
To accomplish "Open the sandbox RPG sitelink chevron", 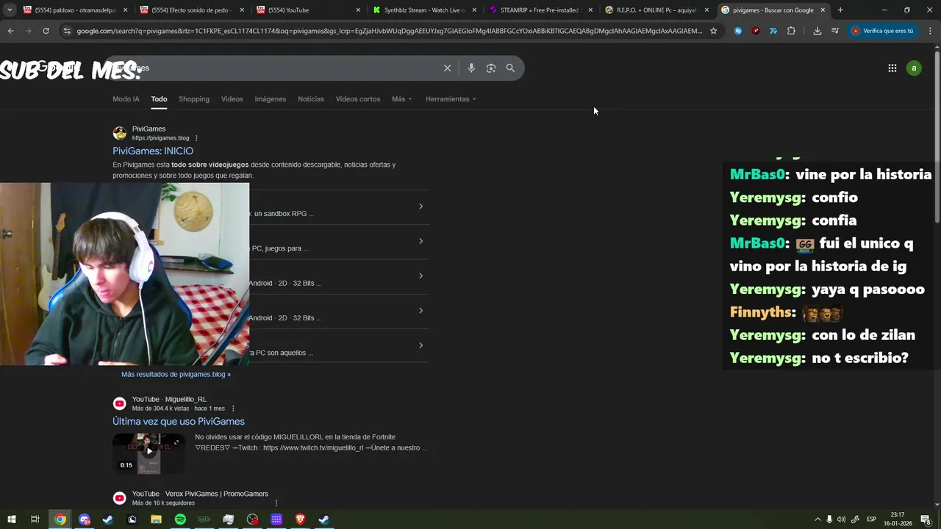I will click(x=421, y=206).
